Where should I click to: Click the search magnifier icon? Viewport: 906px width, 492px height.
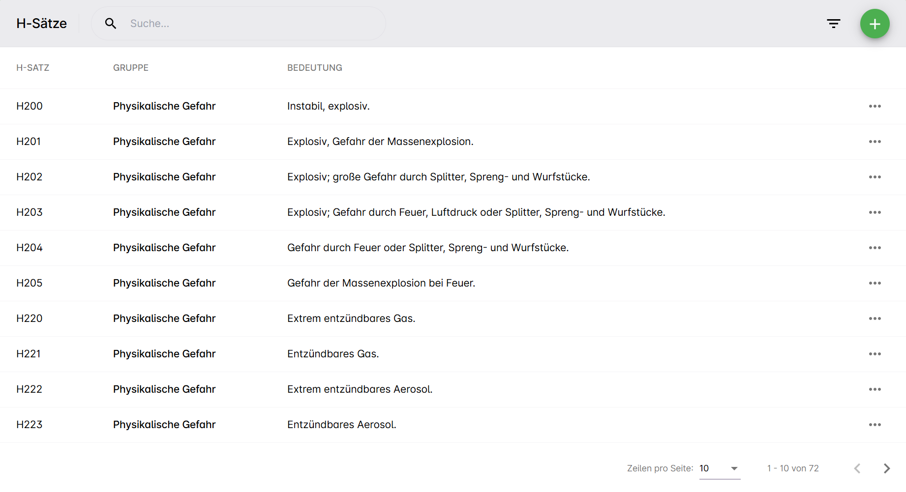(111, 24)
